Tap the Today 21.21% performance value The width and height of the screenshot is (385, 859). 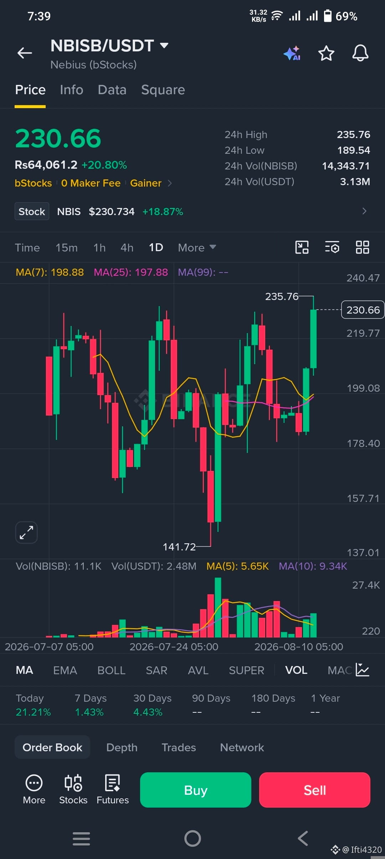pyautogui.click(x=33, y=712)
